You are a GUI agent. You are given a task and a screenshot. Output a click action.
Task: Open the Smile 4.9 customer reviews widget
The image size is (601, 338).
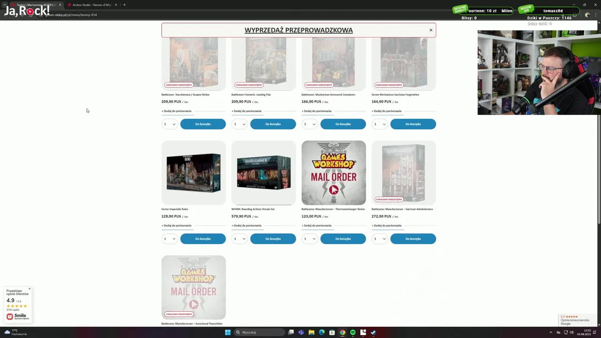(x=17, y=305)
